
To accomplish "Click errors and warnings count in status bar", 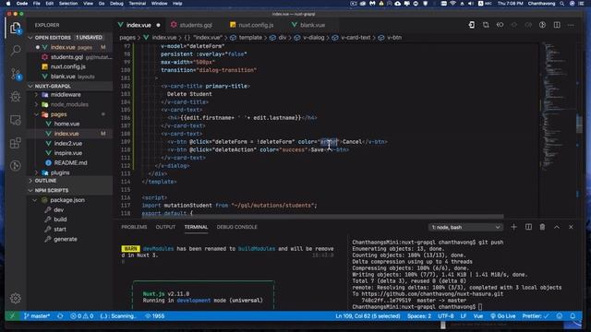I will coord(82,316).
